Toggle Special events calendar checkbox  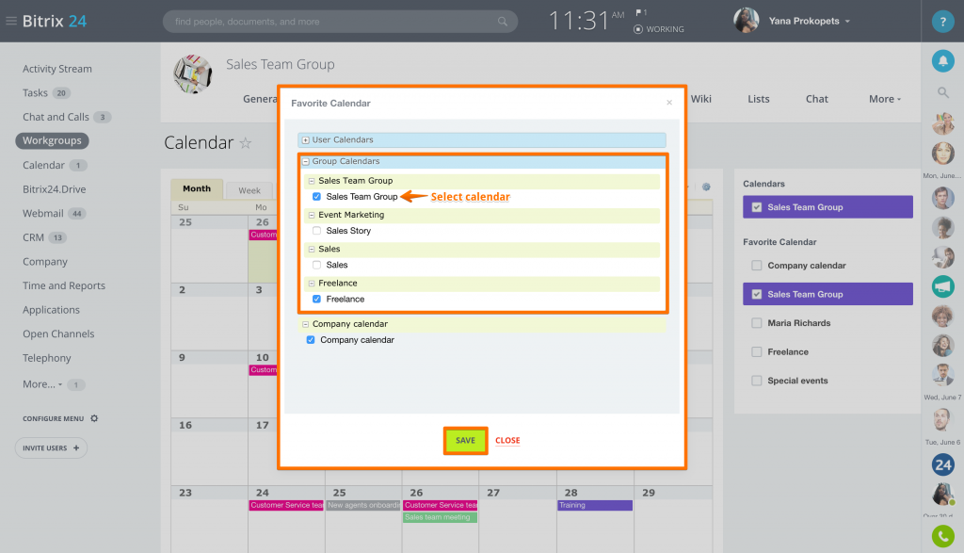pyautogui.click(x=757, y=381)
